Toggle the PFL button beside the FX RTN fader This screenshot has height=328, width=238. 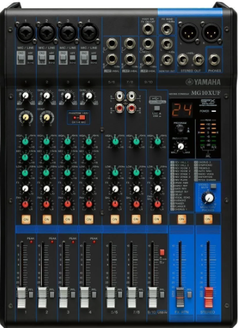tap(189, 295)
